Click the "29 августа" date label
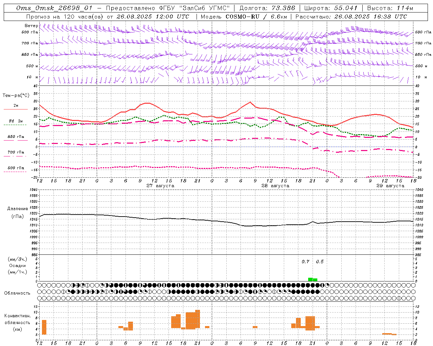The width and height of the screenshot is (433, 346). tap(390, 186)
